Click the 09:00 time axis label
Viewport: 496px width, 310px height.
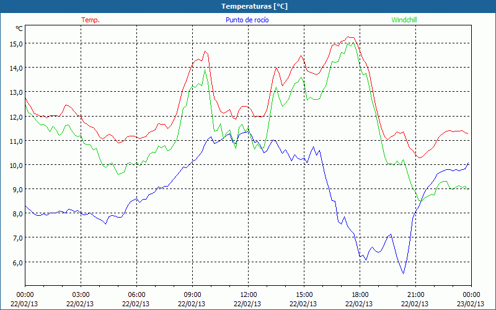(192, 295)
